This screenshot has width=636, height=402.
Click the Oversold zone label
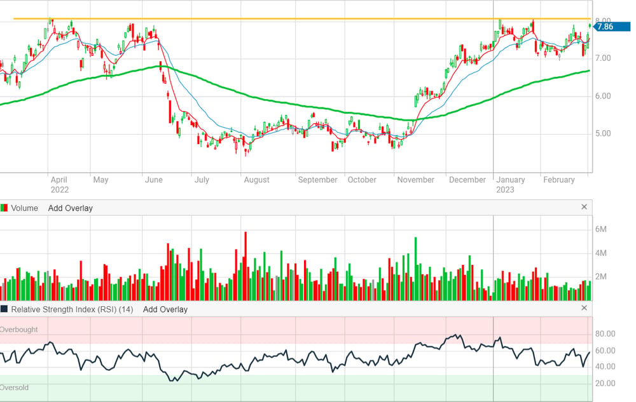14,387
